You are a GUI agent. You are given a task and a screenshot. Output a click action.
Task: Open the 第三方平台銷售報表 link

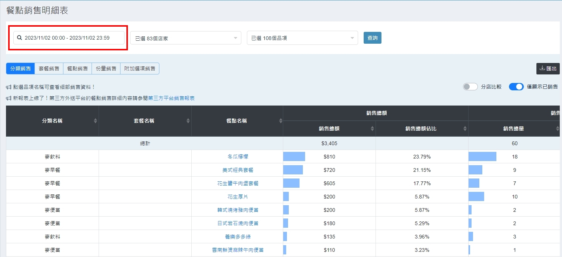(171, 98)
